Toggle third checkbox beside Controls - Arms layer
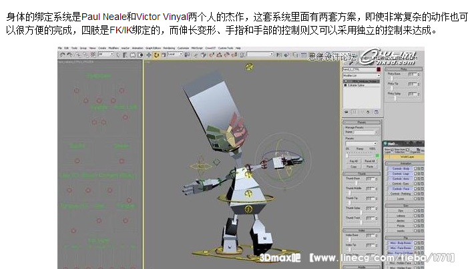 point(423,178)
